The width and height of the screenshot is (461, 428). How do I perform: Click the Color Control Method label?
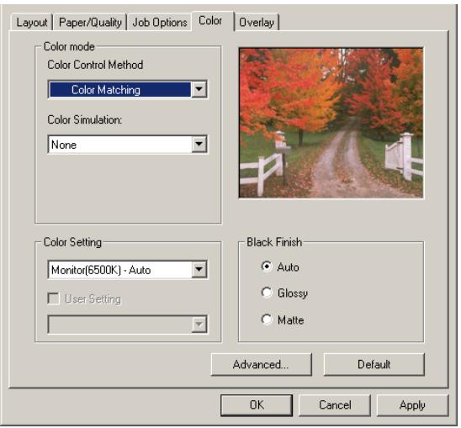[x=95, y=65]
